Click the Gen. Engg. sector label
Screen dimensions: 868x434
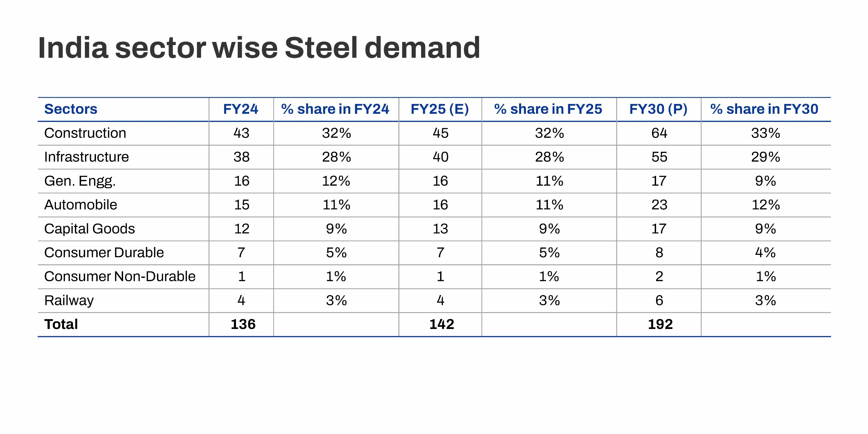(x=80, y=181)
